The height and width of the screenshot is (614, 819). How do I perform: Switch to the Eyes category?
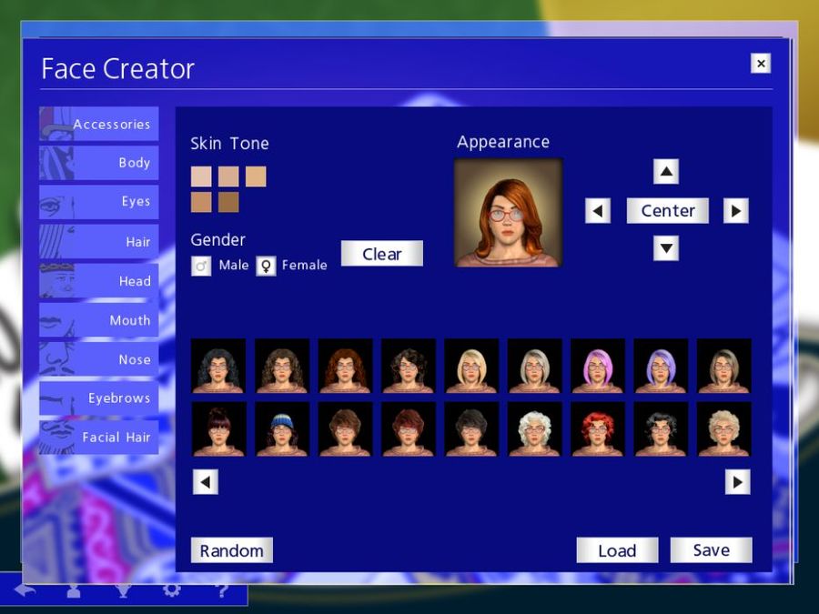click(98, 202)
